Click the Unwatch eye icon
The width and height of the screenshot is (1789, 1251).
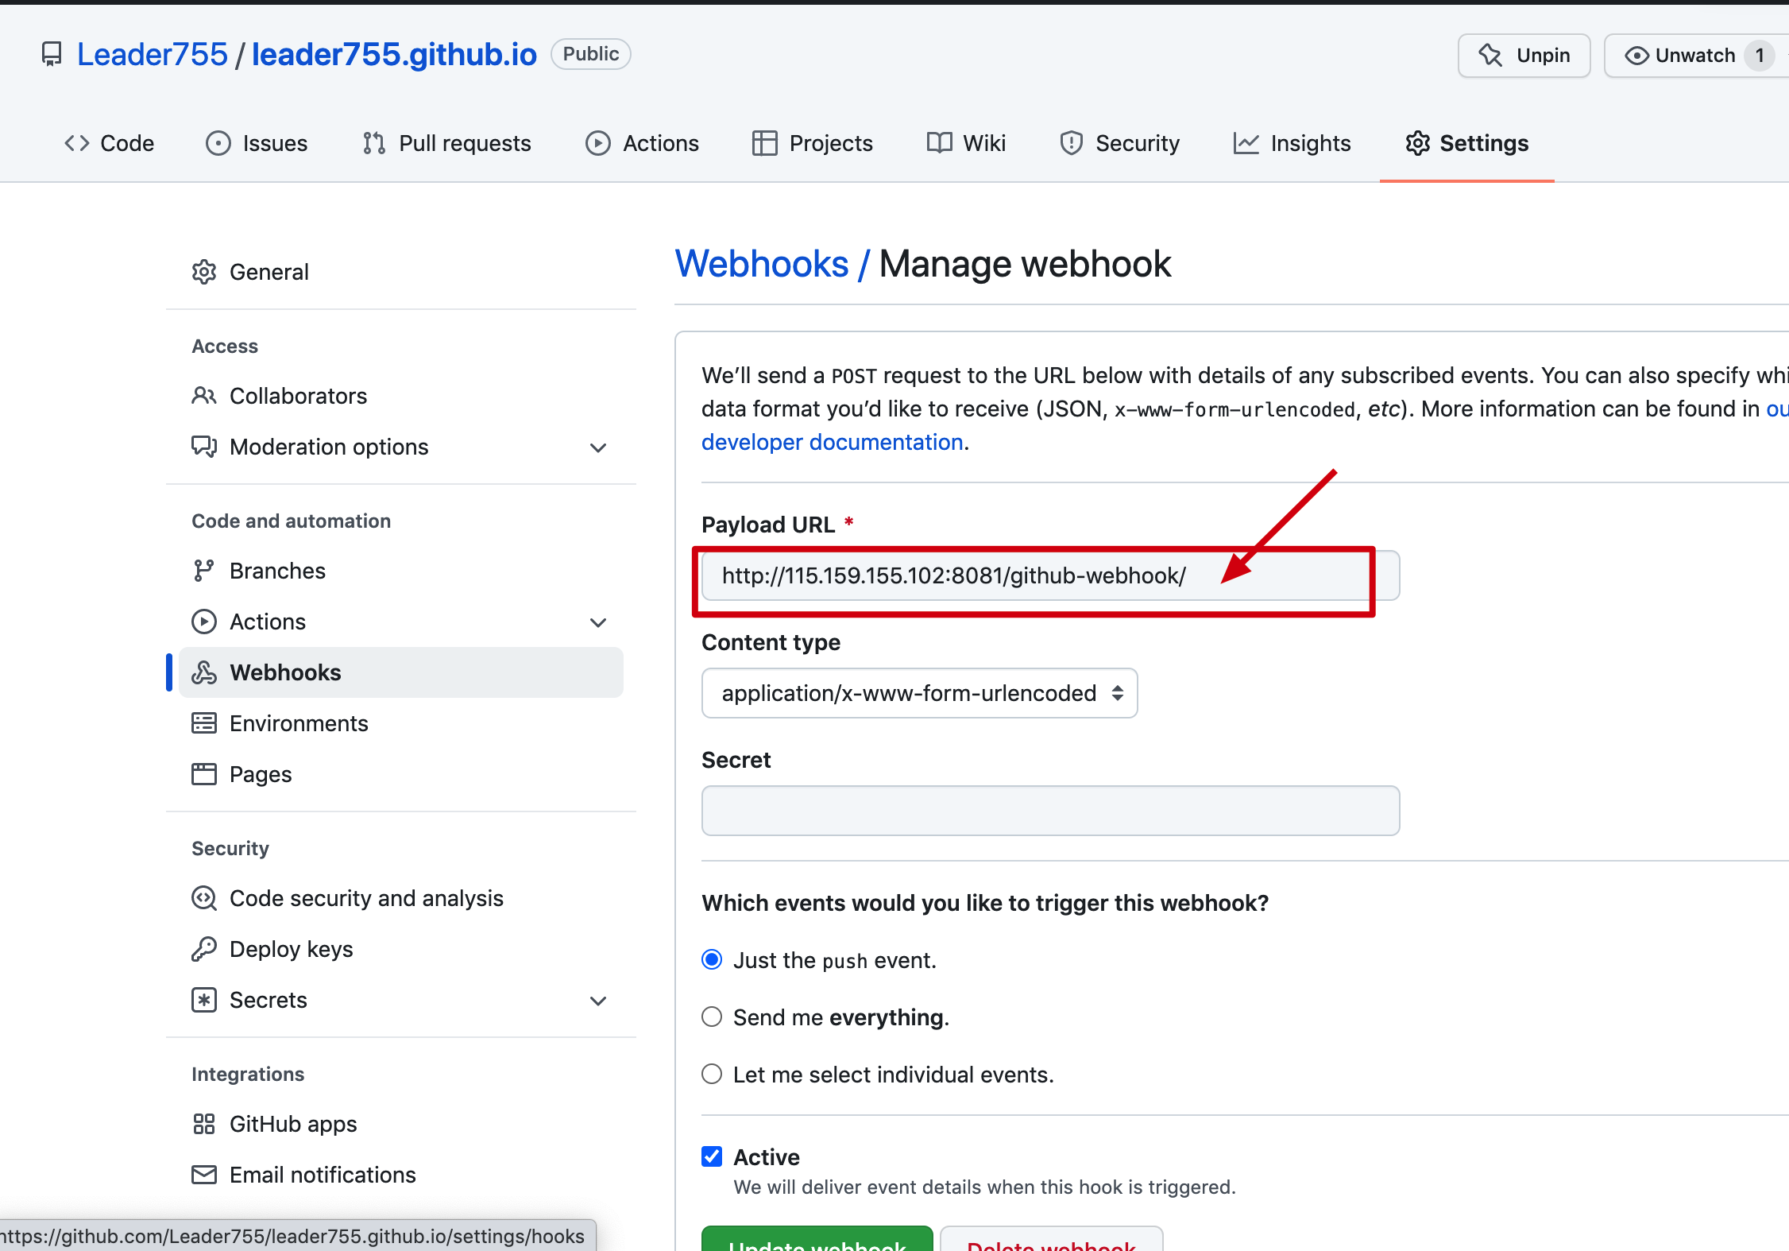click(1636, 55)
